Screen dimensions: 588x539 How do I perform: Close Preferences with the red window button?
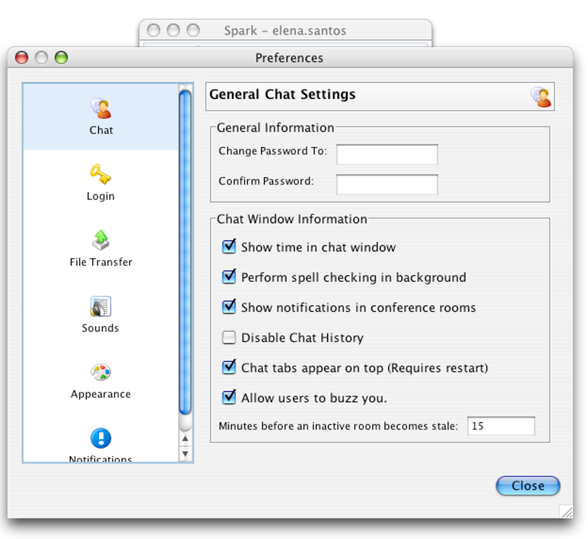click(22, 58)
